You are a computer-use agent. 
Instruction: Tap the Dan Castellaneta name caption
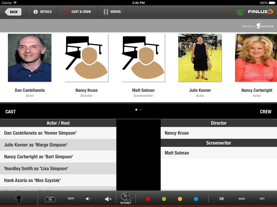pyautogui.click(x=30, y=90)
